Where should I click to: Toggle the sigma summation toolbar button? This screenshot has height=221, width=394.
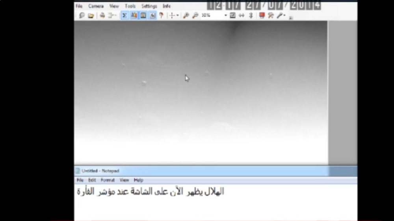tap(124, 15)
